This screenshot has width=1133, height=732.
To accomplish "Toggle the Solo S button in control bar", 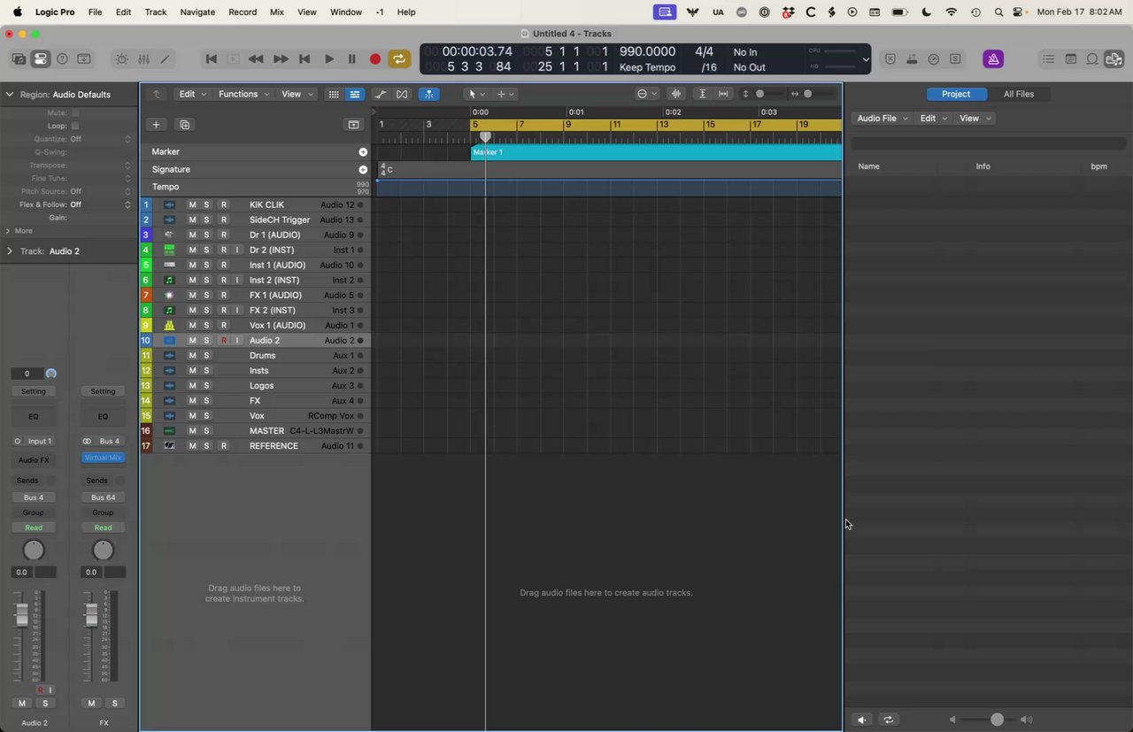I will 955,59.
